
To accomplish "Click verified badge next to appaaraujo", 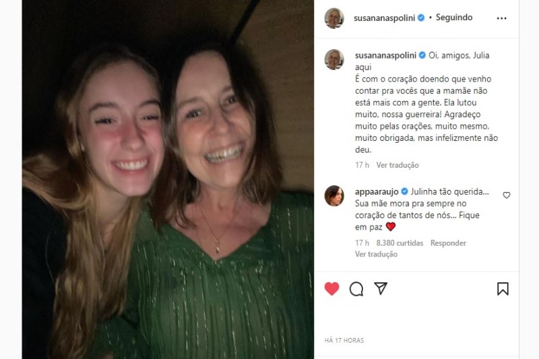I will coord(404,191).
